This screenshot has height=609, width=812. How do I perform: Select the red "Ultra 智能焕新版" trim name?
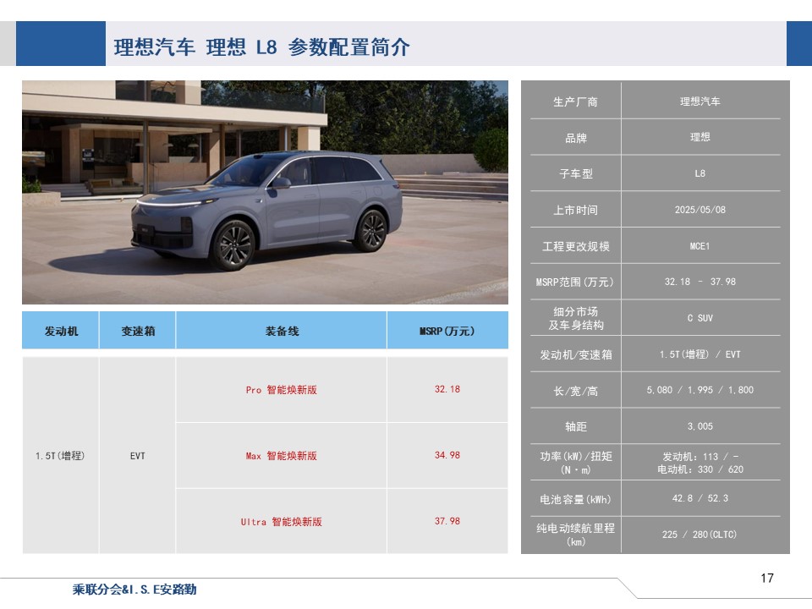(x=281, y=522)
